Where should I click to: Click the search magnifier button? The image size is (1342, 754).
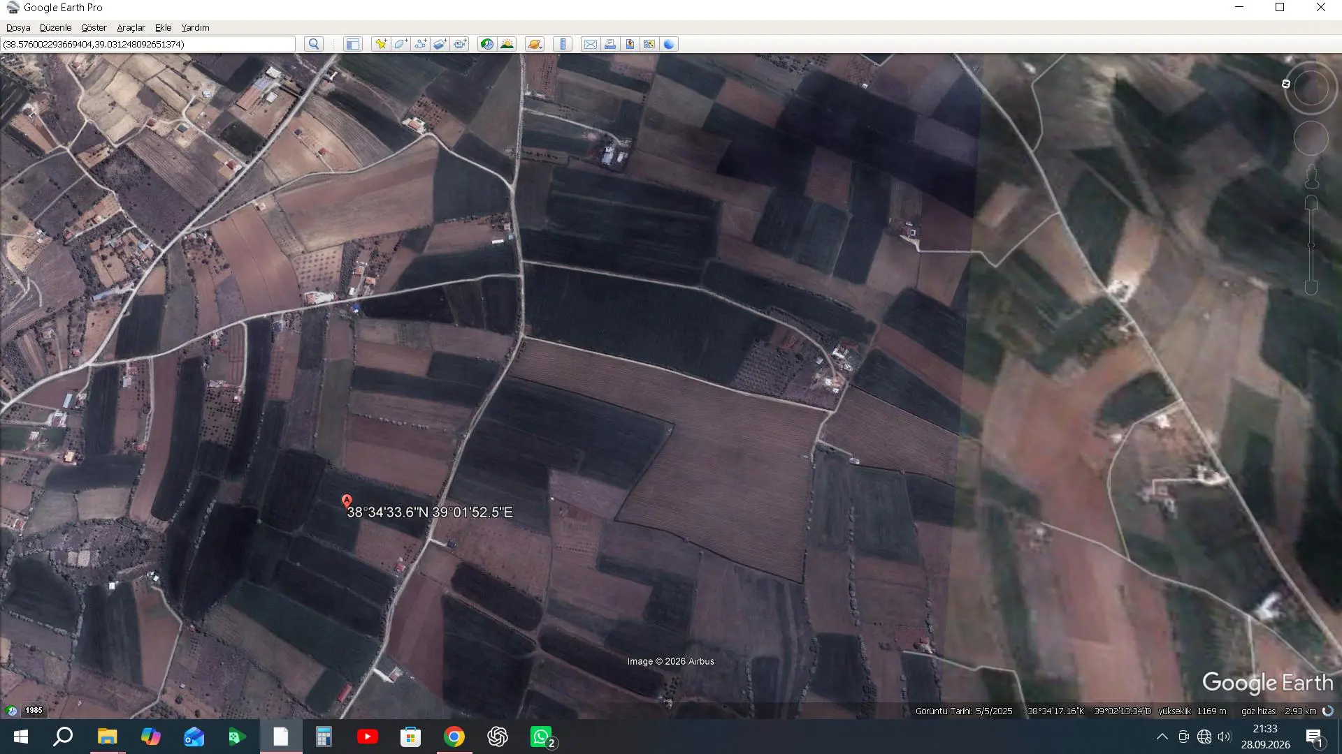[x=314, y=44]
